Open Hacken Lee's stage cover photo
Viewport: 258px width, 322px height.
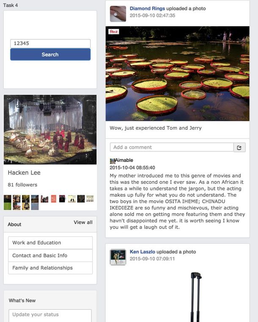pos(50,130)
